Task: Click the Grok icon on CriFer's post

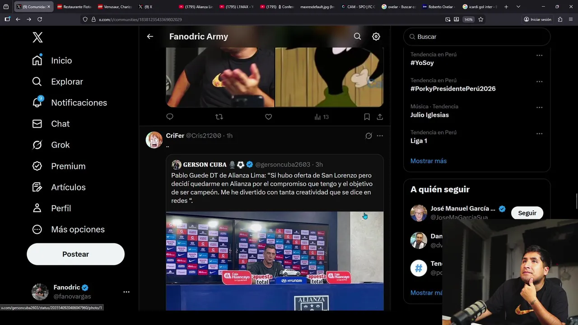Action: 368,136
